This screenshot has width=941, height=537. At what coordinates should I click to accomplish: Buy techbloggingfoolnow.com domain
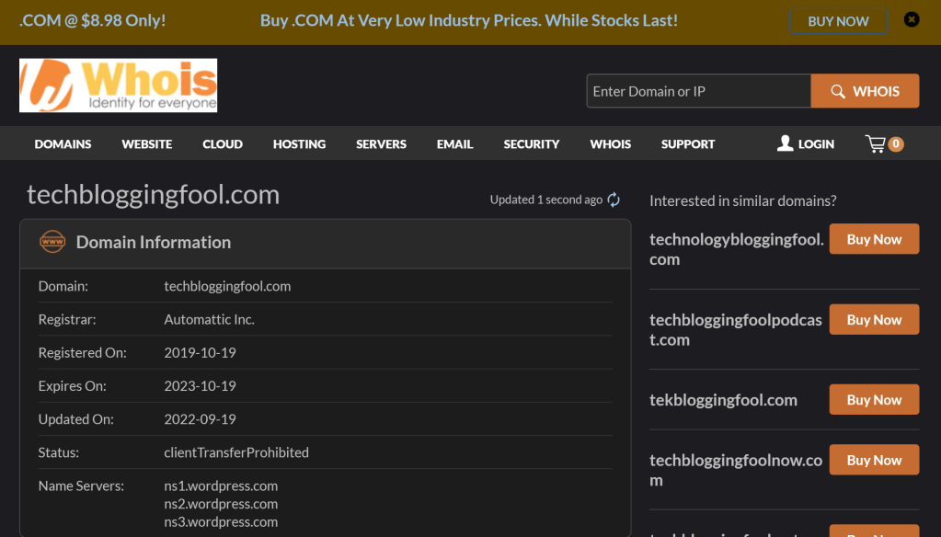click(874, 460)
